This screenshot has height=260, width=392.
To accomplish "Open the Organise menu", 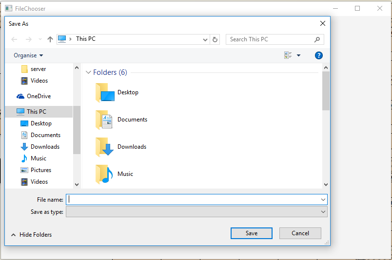I will [x=28, y=55].
